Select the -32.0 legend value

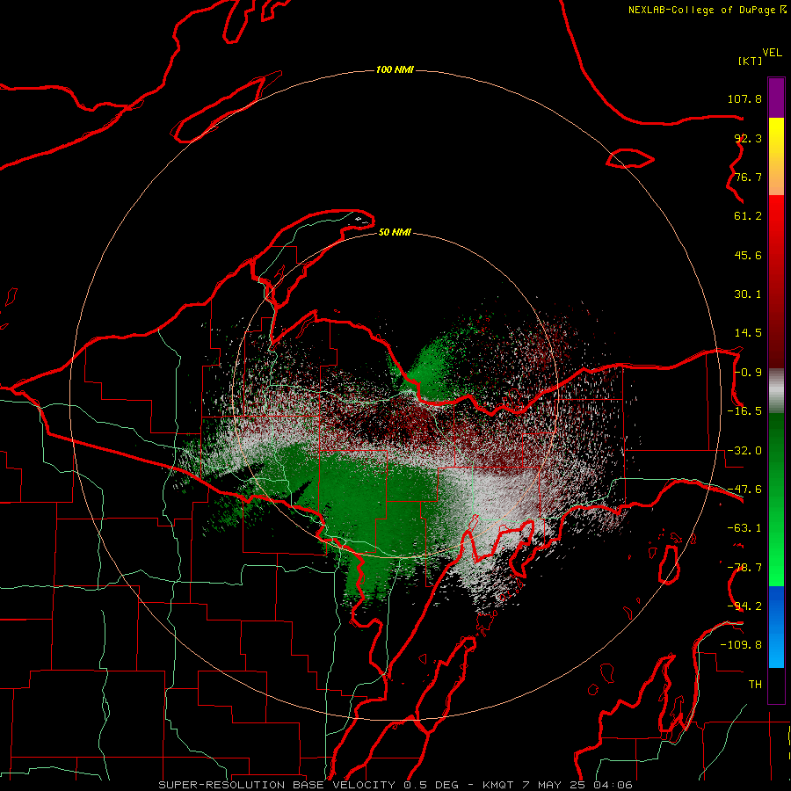pos(744,451)
